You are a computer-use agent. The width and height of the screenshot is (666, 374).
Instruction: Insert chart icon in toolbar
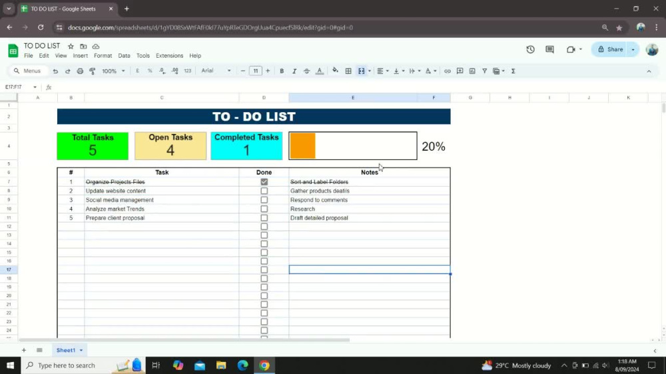[x=472, y=71]
